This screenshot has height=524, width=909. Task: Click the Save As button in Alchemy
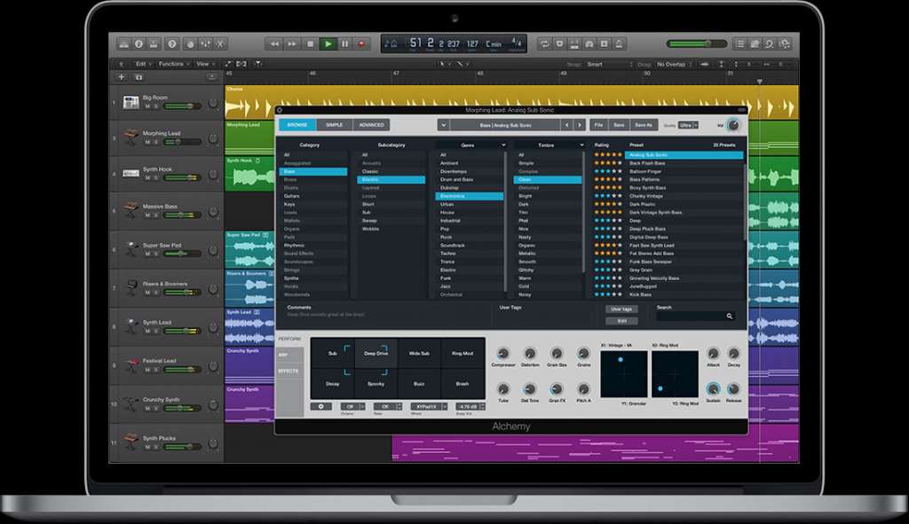point(644,125)
